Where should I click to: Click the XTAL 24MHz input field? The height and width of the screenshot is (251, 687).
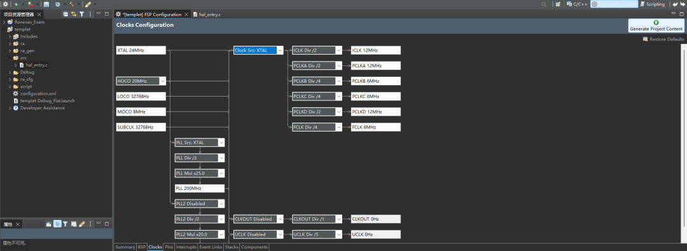point(141,50)
